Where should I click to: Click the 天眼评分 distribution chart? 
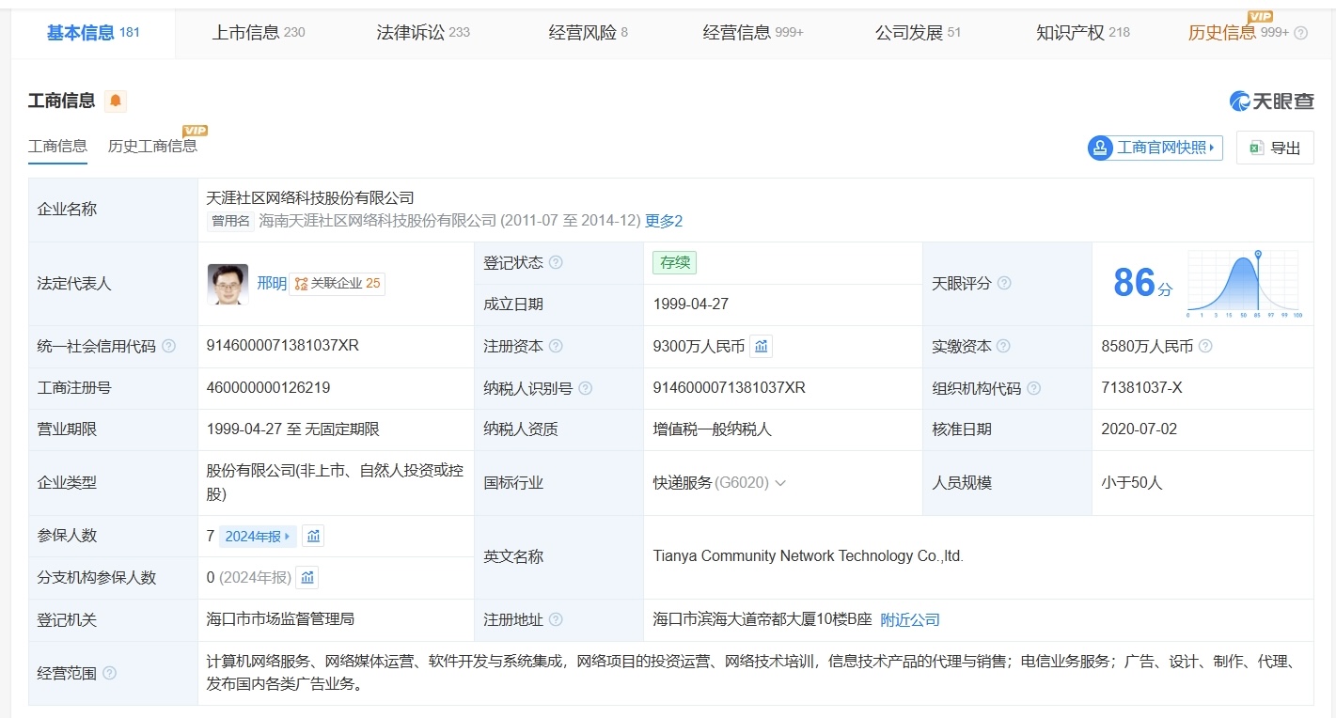1243,284
